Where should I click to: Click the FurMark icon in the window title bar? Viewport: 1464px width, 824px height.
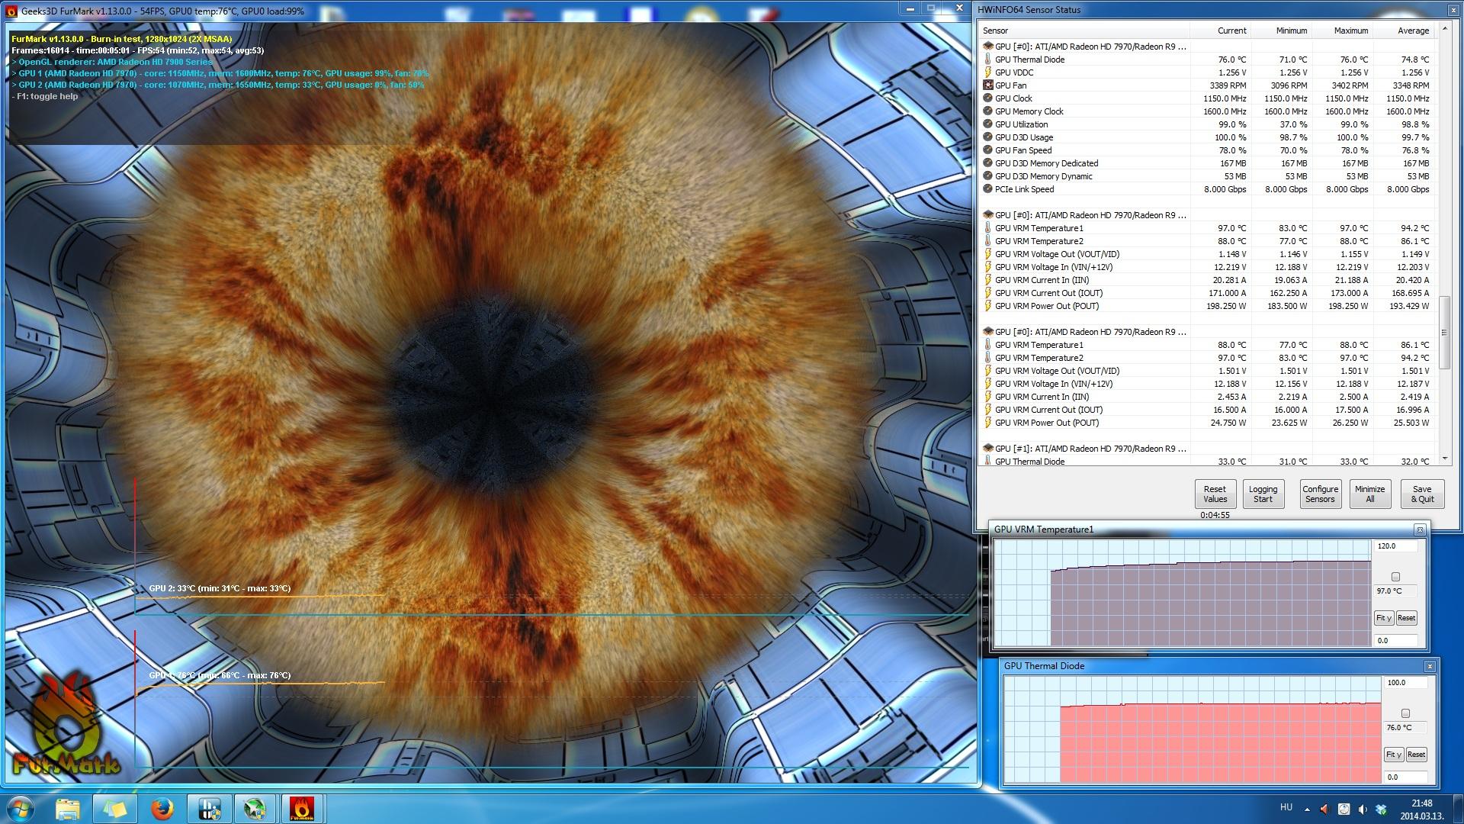point(11,11)
